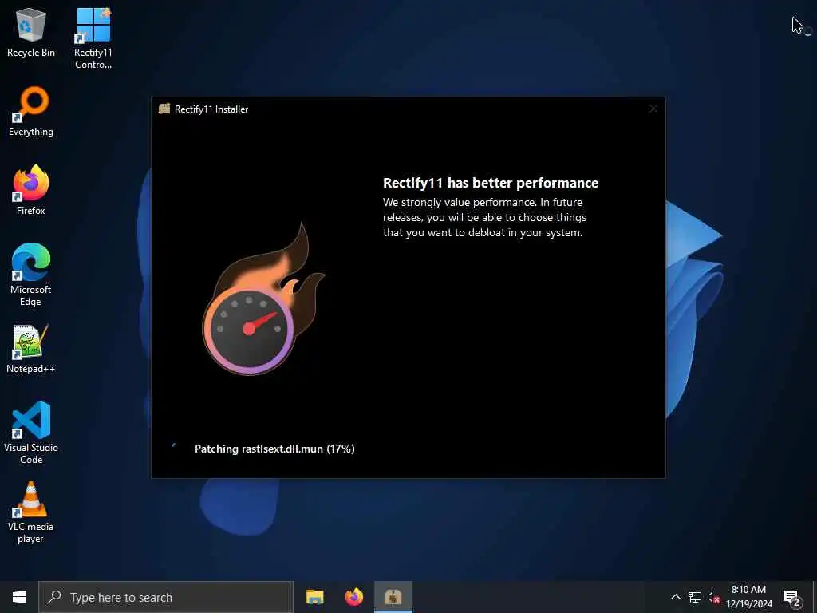Open the notification center icon
This screenshot has height=613, width=817.
click(792, 598)
